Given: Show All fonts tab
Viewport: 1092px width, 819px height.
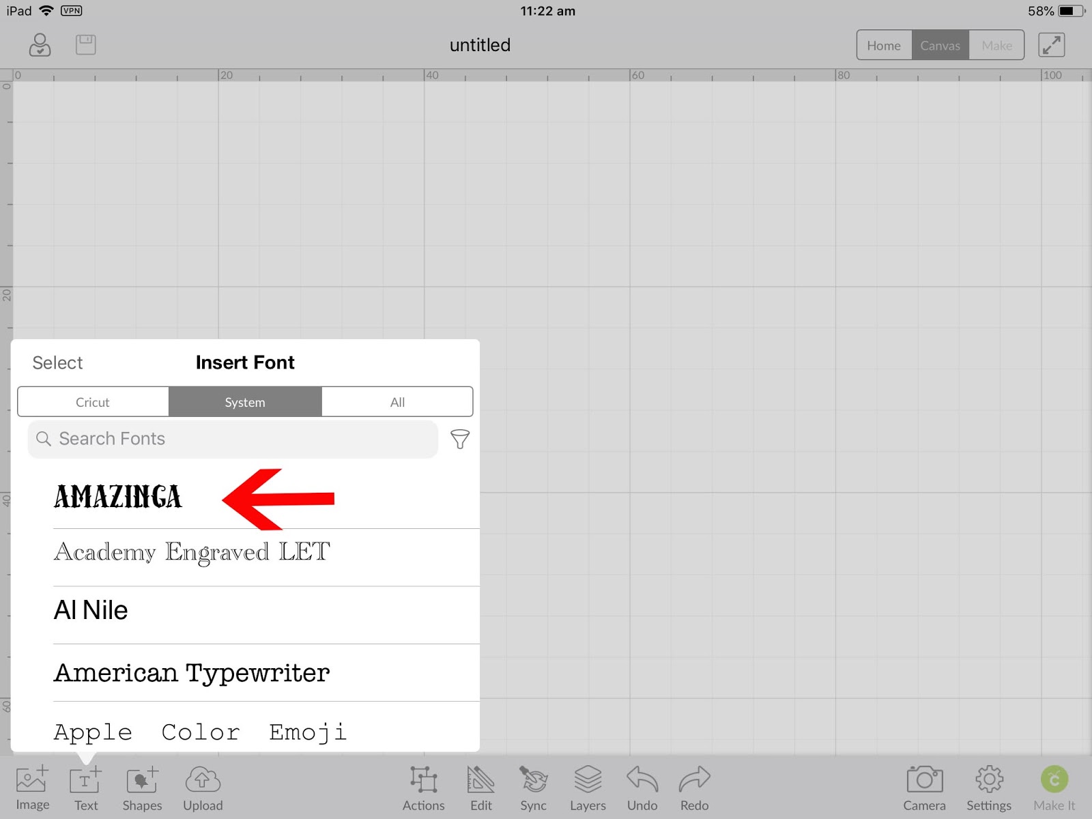Looking at the screenshot, I should pyautogui.click(x=397, y=402).
